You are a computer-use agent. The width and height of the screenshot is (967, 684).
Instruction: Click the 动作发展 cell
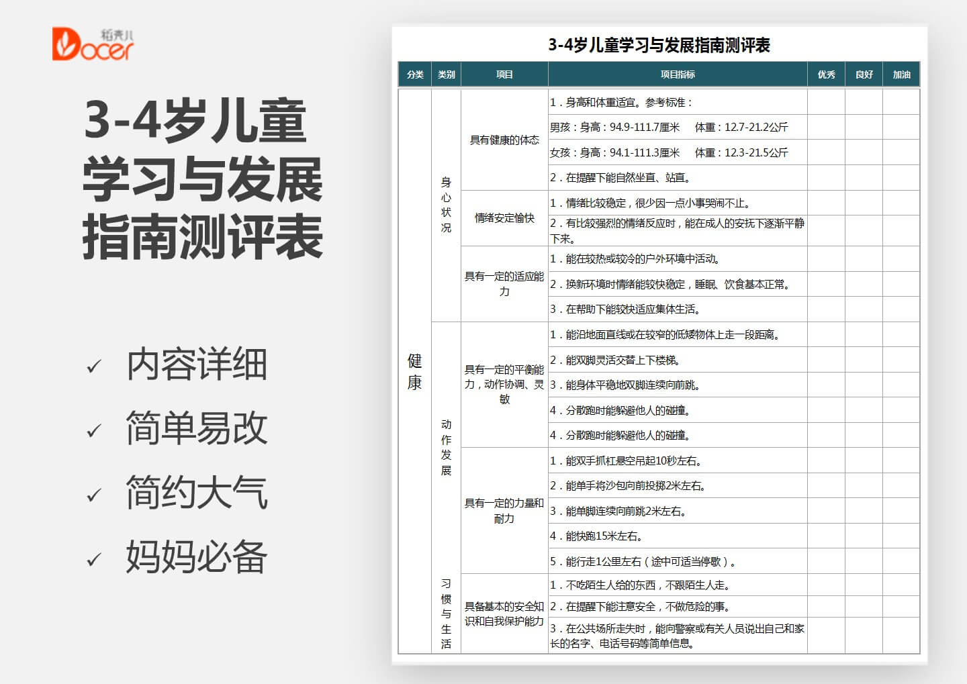(x=446, y=444)
